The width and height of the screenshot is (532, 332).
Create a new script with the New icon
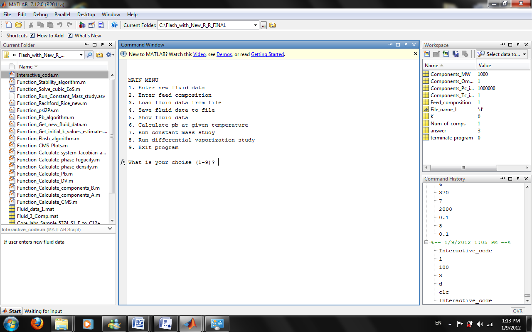tap(9, 25)
